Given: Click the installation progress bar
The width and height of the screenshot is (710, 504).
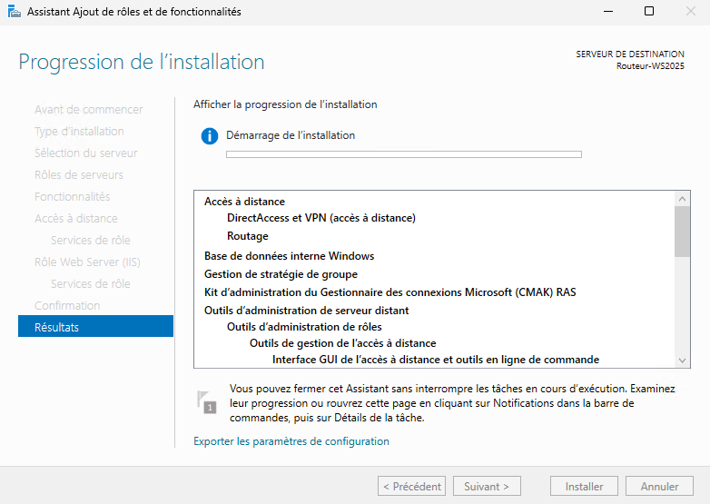Looking at the screenshot, I should tap(404, 154).
